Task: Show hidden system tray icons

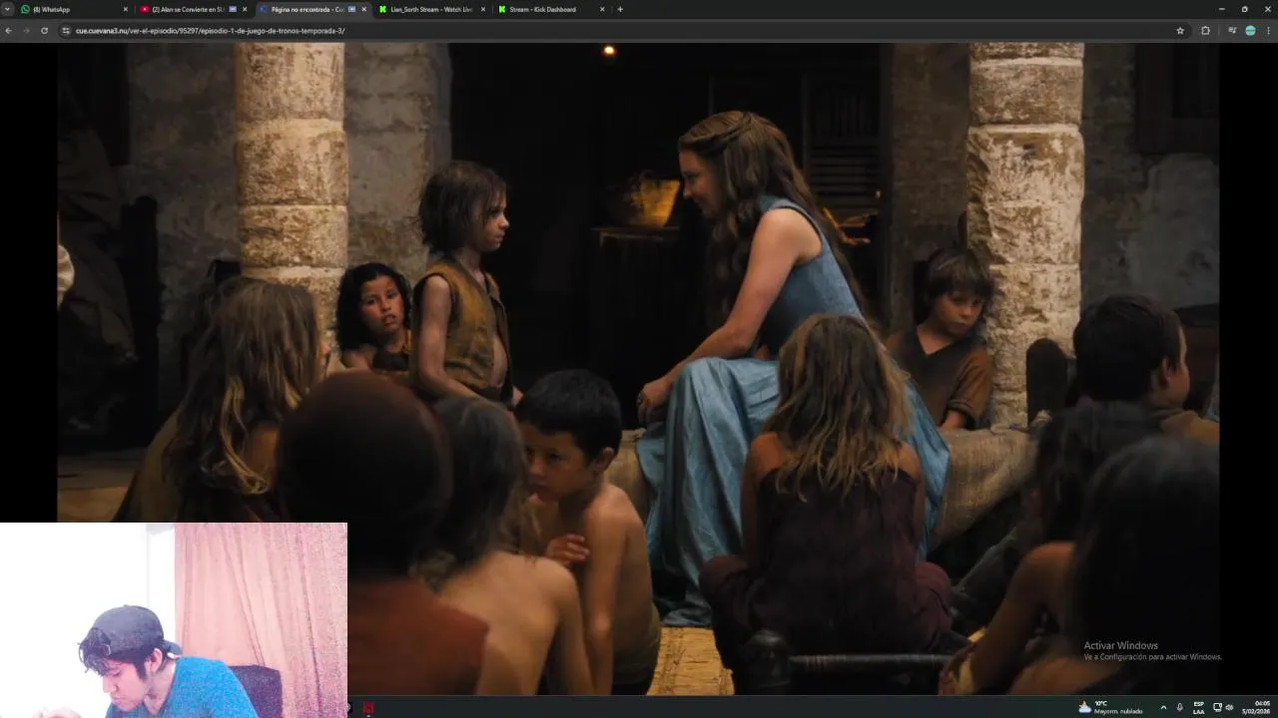Action: tap(1163, 707)
